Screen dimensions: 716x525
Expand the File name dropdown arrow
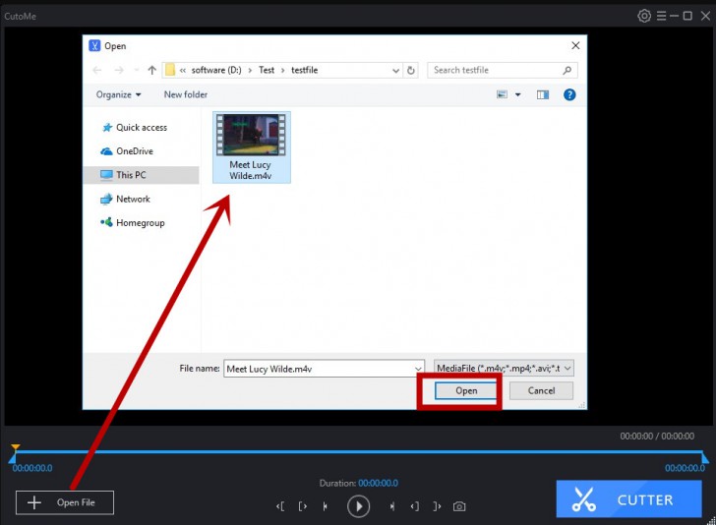click(416, 369)
